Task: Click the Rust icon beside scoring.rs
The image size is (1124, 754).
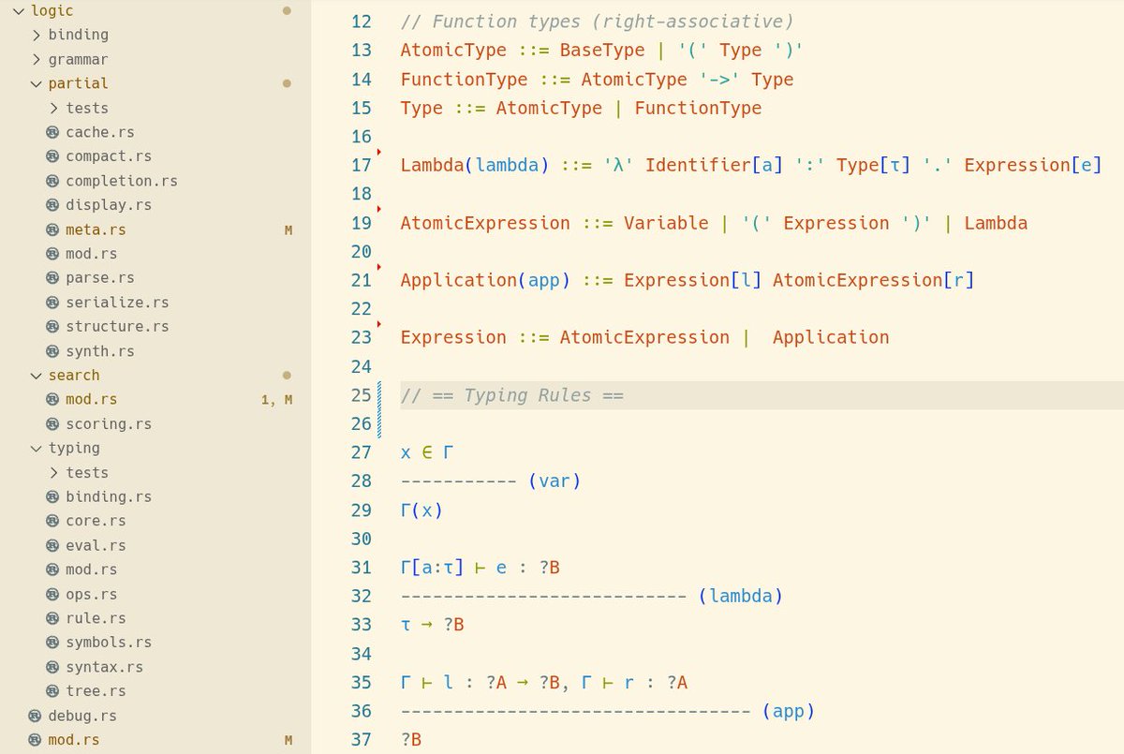Action: coord(52,424)
